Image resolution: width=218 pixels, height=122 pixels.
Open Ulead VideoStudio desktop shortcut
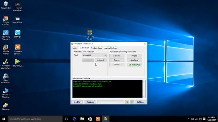[x=6, y=78]
